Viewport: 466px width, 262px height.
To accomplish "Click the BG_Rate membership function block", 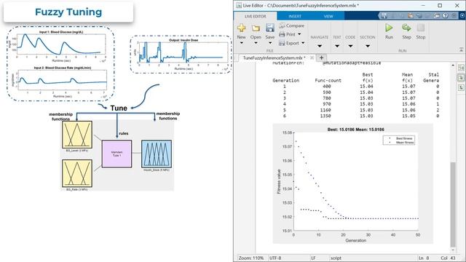I will pos(77,173).
